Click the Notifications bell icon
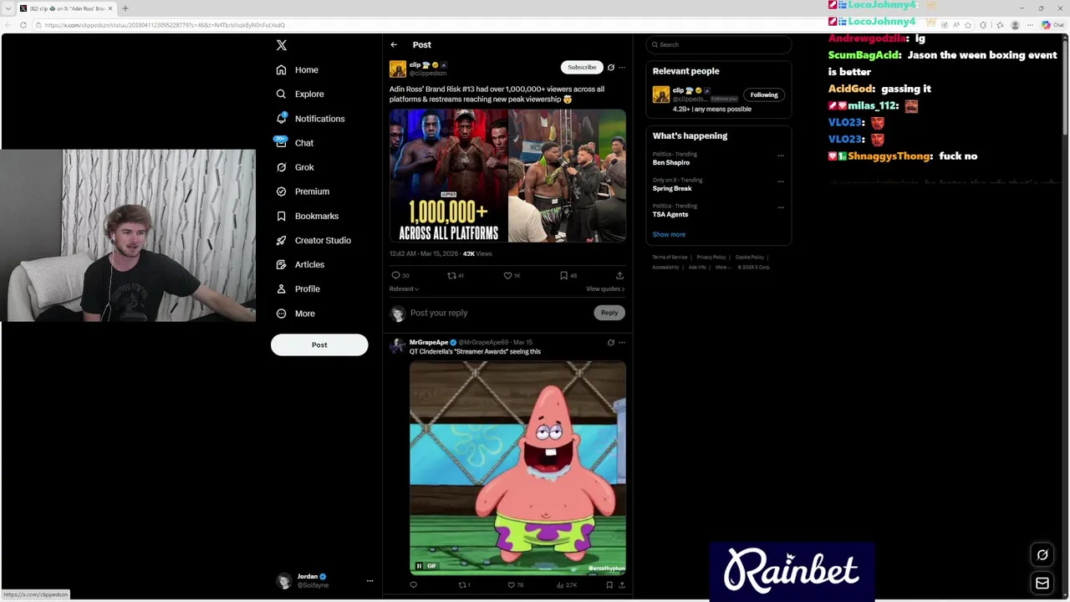The width and height of the screenshot is (1070, 602). click(x=282, y=119)
